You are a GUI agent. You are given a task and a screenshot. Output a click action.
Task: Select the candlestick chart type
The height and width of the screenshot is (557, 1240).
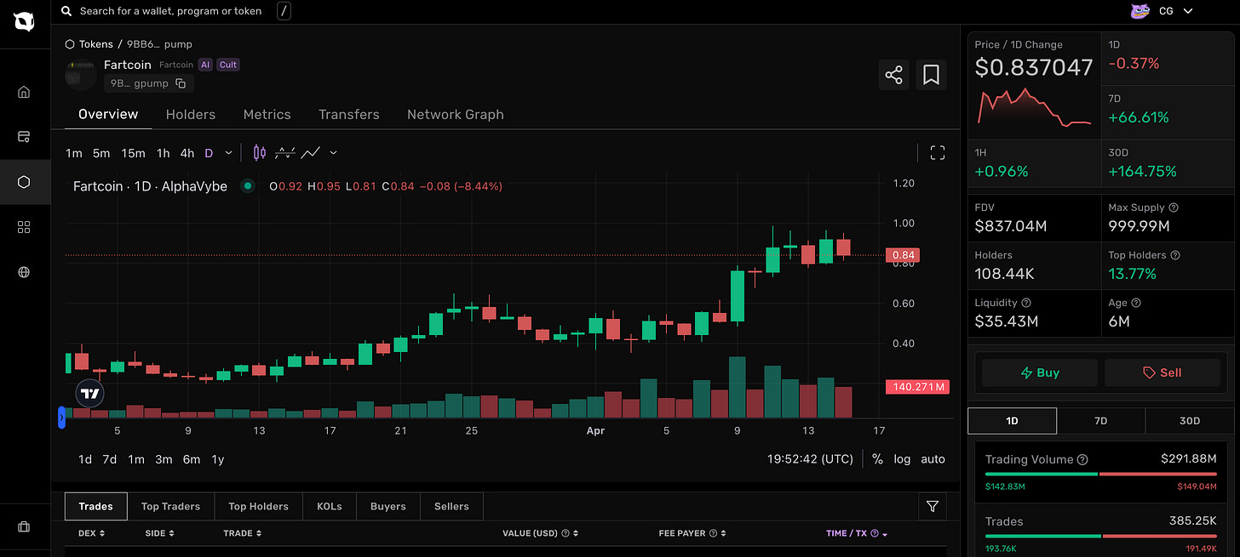click(x=260, y=153)
